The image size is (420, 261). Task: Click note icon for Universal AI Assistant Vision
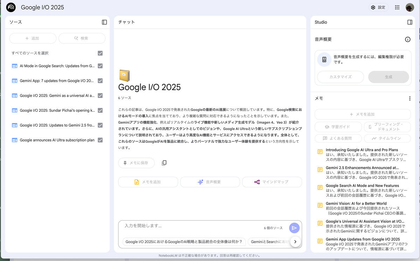coord(320,223)
